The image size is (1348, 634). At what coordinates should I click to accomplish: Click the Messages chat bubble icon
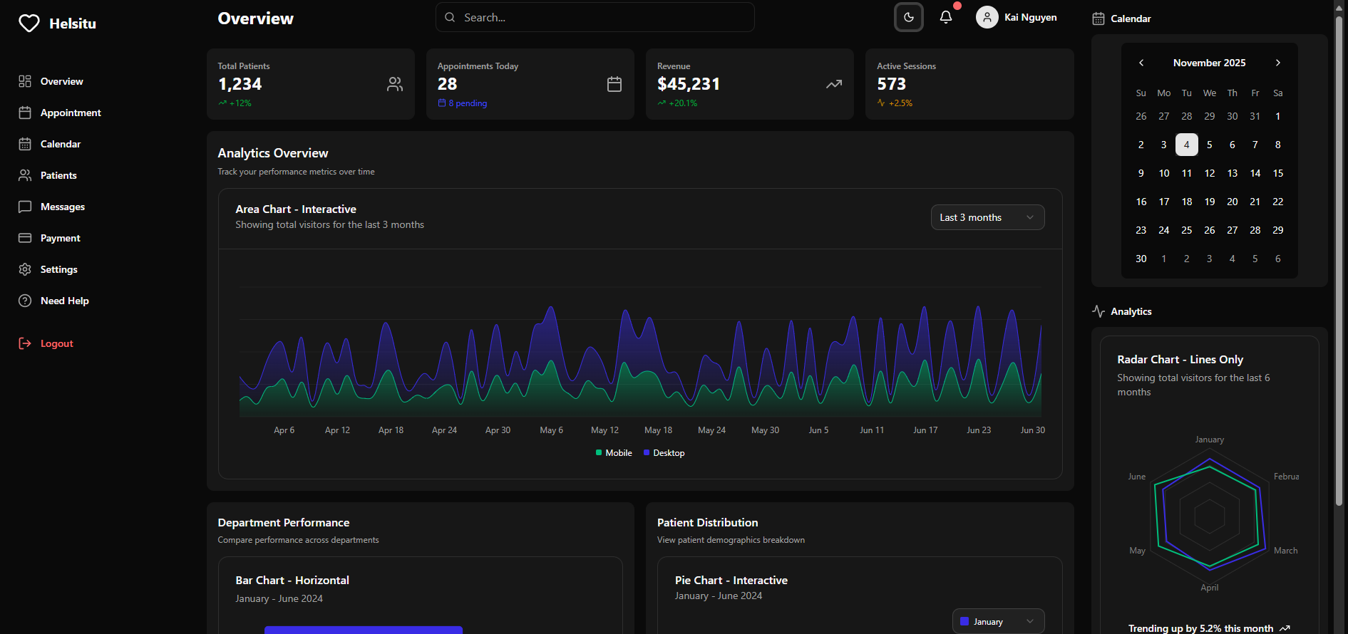click(25, 207)
